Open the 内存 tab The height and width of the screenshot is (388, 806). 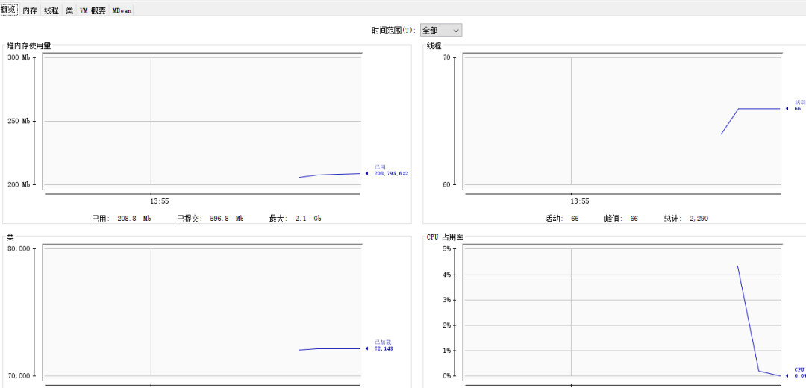pyautogui.click(x=31, y=10)
